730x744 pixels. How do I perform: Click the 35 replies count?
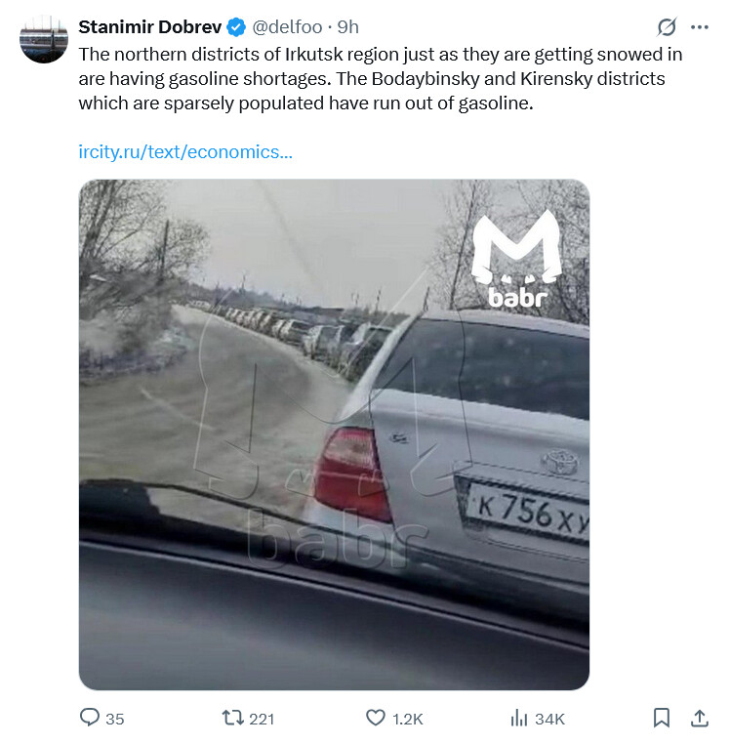point(115,719)
